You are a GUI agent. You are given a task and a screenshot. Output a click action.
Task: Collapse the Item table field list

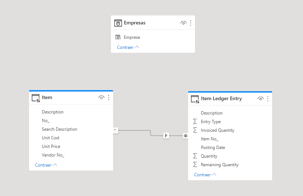pos(46,165)
